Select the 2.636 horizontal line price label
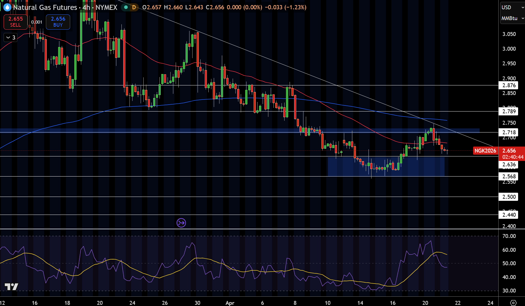 click(x=509, y=165)
